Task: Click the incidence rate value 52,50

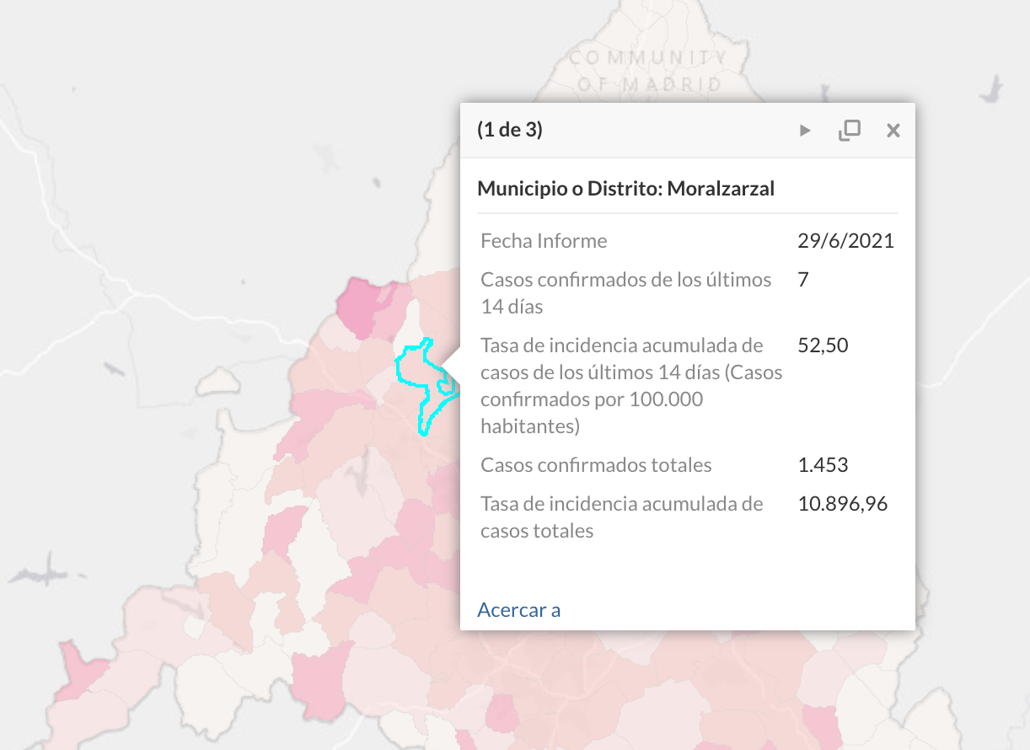Action: 823,345
